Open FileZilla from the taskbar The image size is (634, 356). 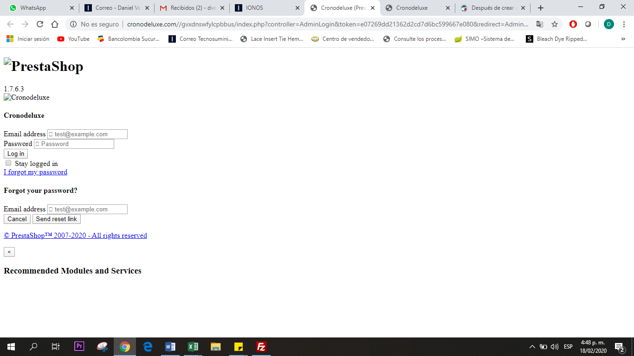(x=261, y=346)
